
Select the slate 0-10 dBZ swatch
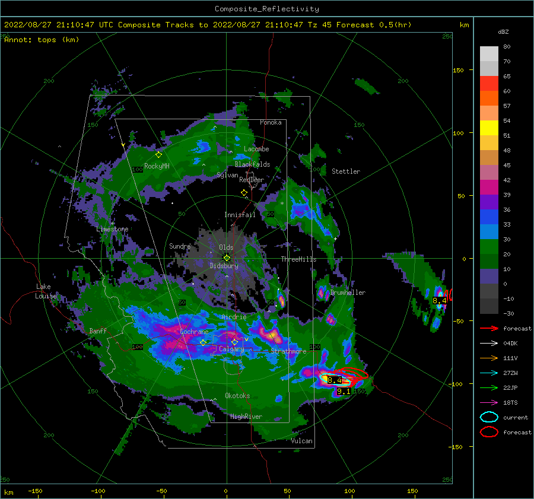(x=489, y=276)
